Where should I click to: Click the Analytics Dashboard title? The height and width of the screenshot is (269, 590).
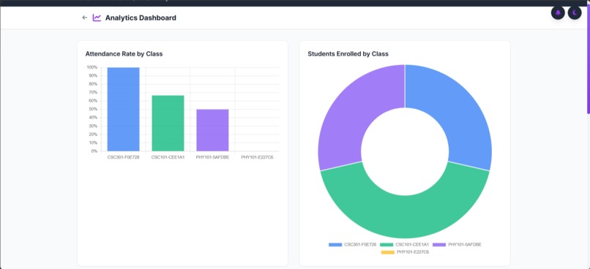pos(141,18)
